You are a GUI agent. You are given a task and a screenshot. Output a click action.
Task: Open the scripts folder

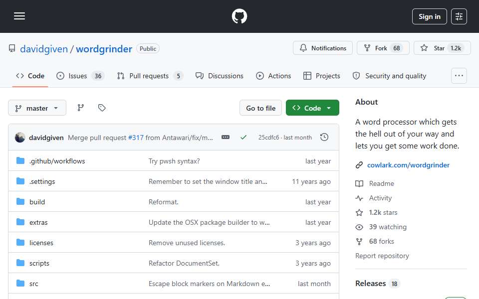(39, 263)
